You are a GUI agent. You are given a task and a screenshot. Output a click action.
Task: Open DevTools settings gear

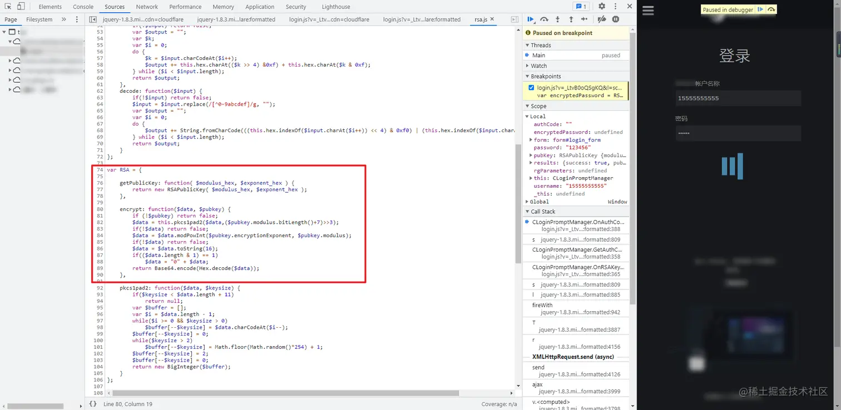(602, 7)
